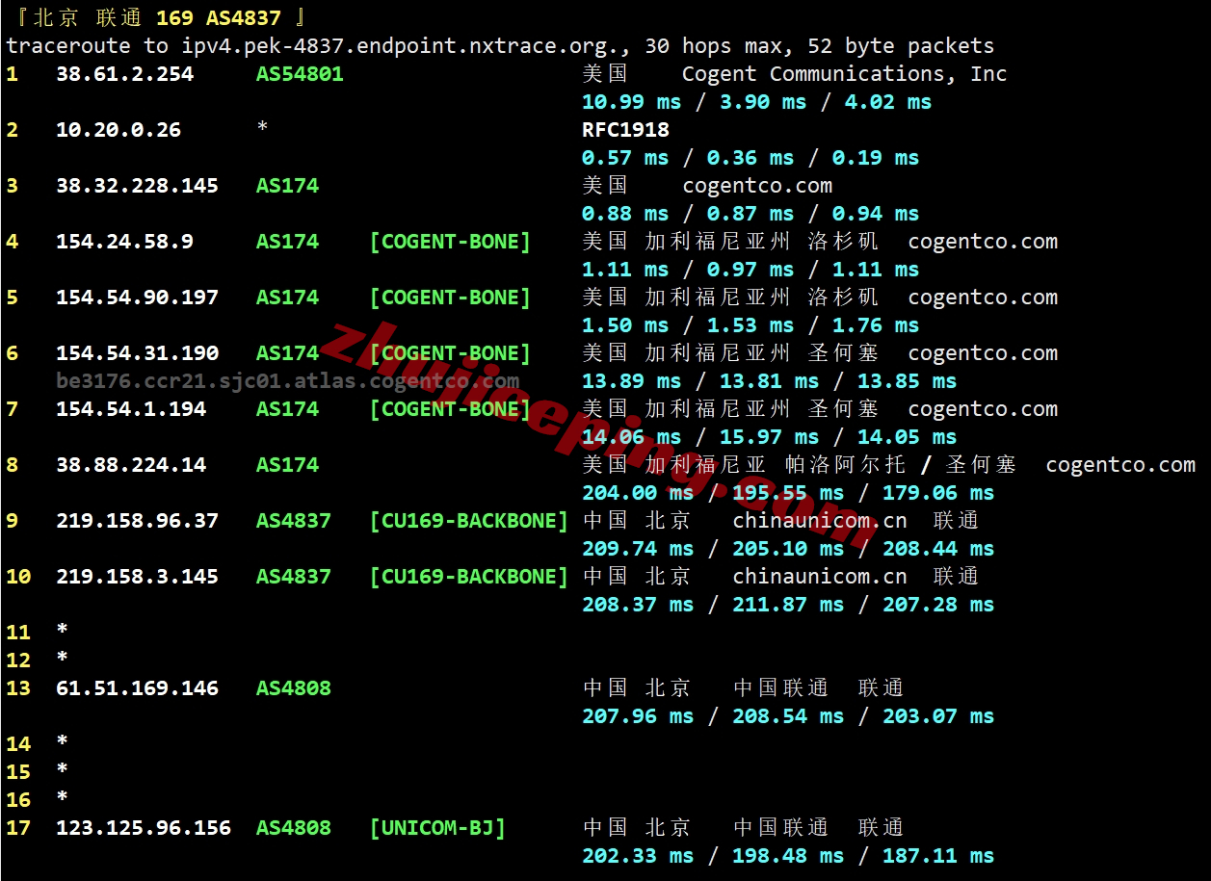This screenshot has width=1211, height=881.
Task: Click AS174 in the 38.32.228.145 row
Action: 287,186
